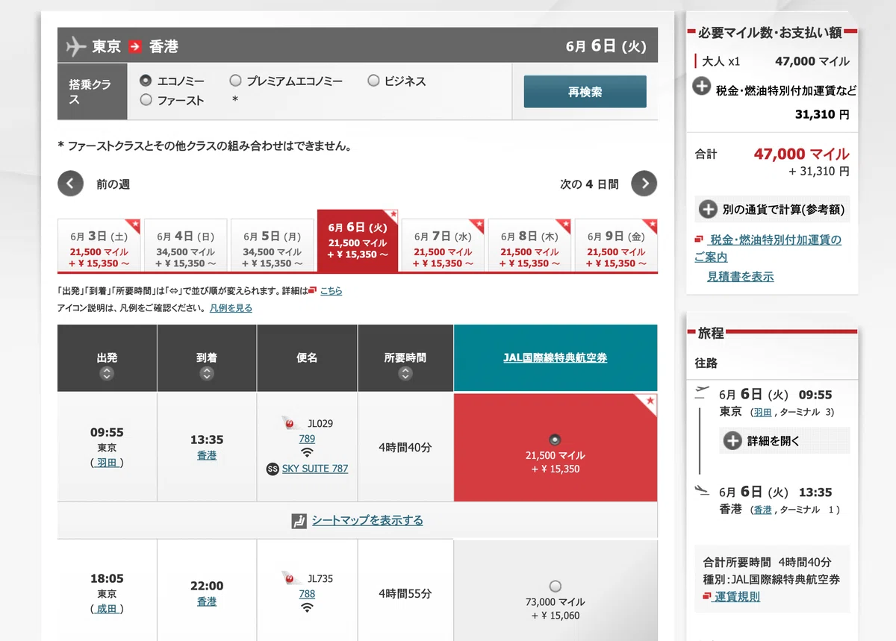Click the SS Sky Suite badge icon
Viewport: 896px width, 641px height.
click(x=273, y=469)
